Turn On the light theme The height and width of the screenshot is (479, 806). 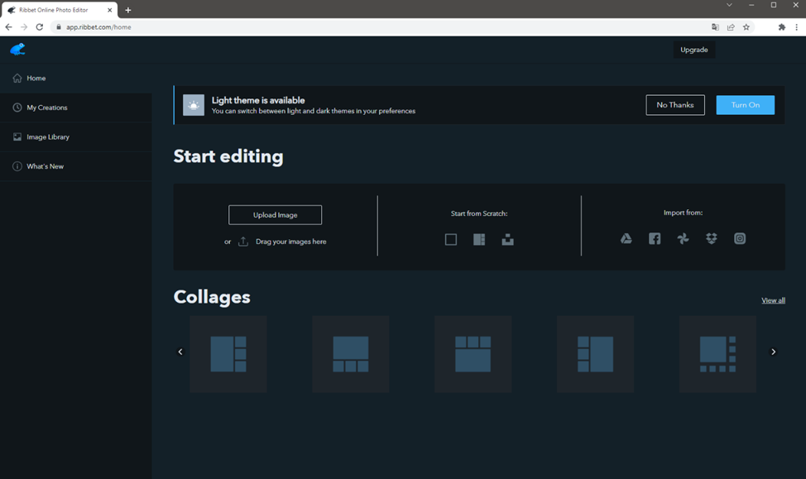(746, 105)
